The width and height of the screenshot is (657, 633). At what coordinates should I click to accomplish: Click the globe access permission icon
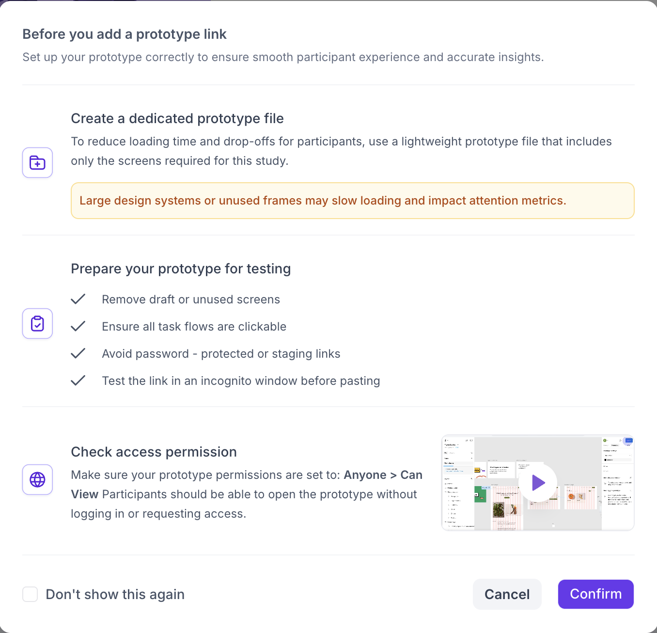37,479
